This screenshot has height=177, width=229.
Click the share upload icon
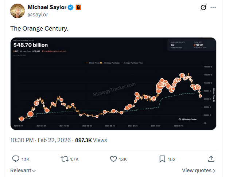(x=211, y=159)
